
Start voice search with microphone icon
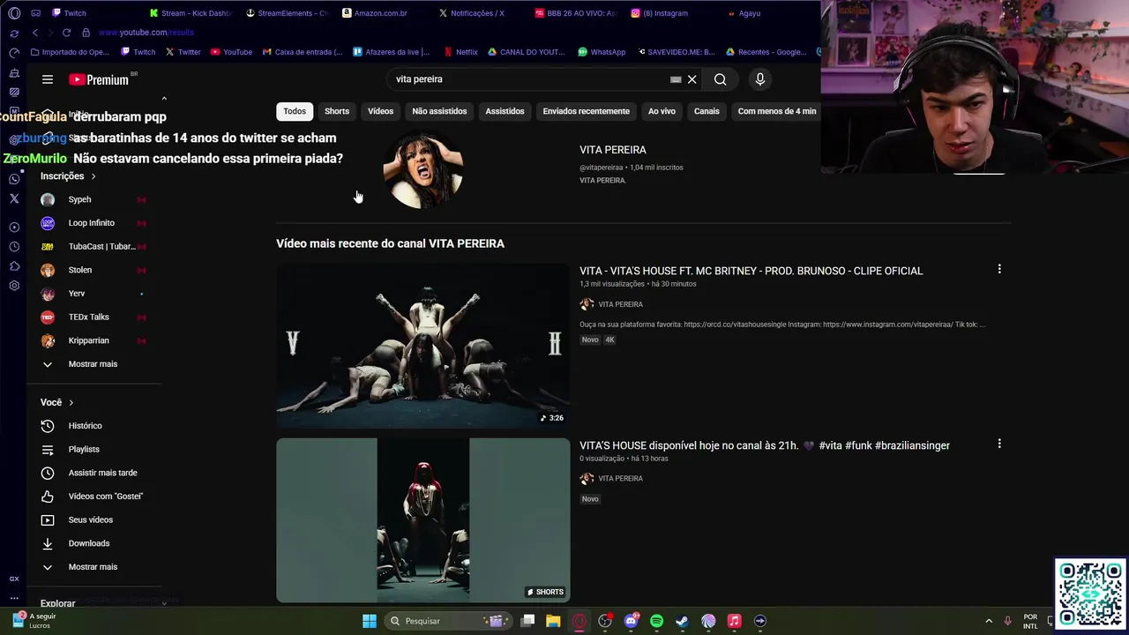coord(760,79)
